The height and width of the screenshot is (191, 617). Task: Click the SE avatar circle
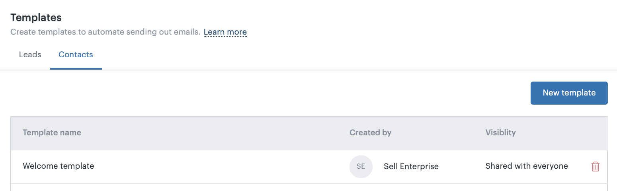pyautogui.click(x=361, y=166)
